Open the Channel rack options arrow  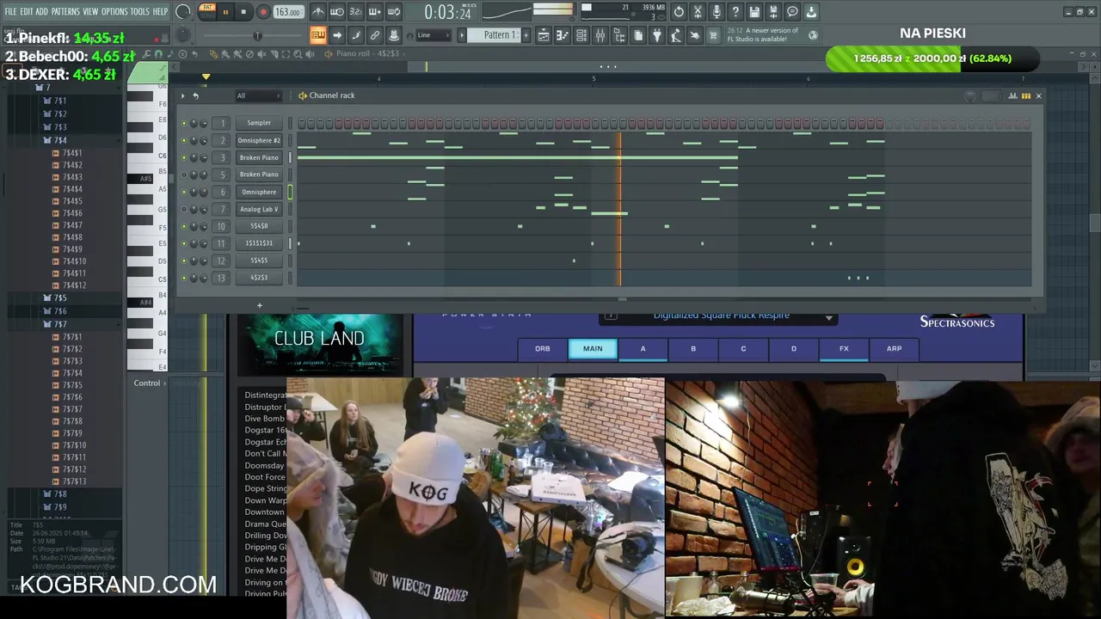(182, 95)
